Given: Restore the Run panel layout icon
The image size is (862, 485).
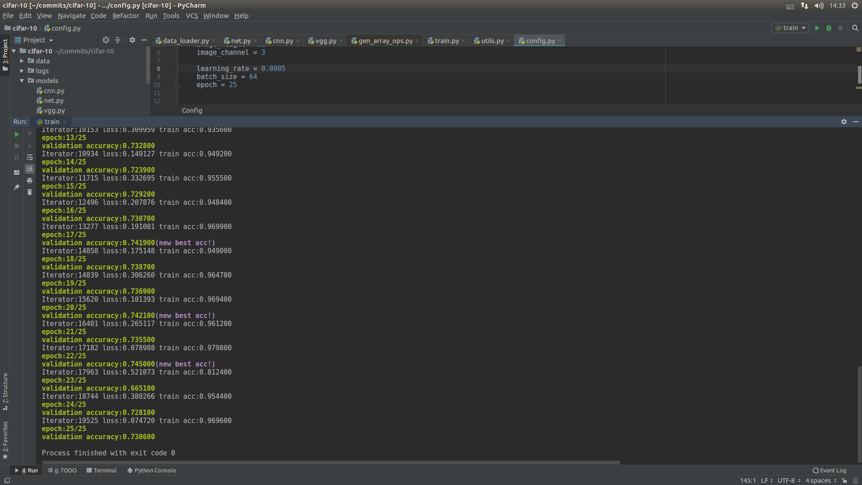Looking at the screenshot, I should tap(17, 172).
